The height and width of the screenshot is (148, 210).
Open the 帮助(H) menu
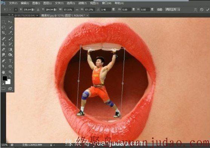click(119, 3)
